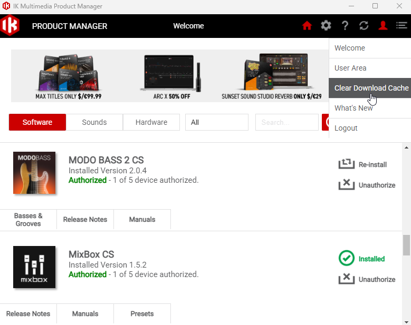Image resolution: width=411 pixels, height=325 pixels.
Task: Switch to the Hardware tab
Action: click(151, 122)
